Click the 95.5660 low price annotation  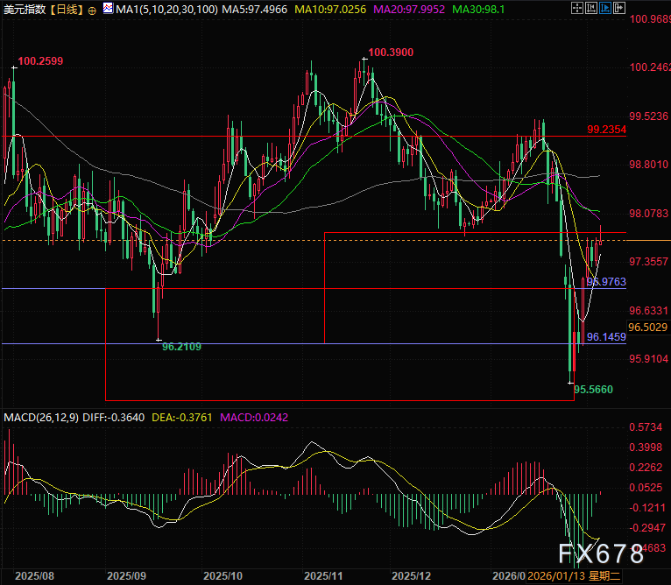click(x=593, y=388)
